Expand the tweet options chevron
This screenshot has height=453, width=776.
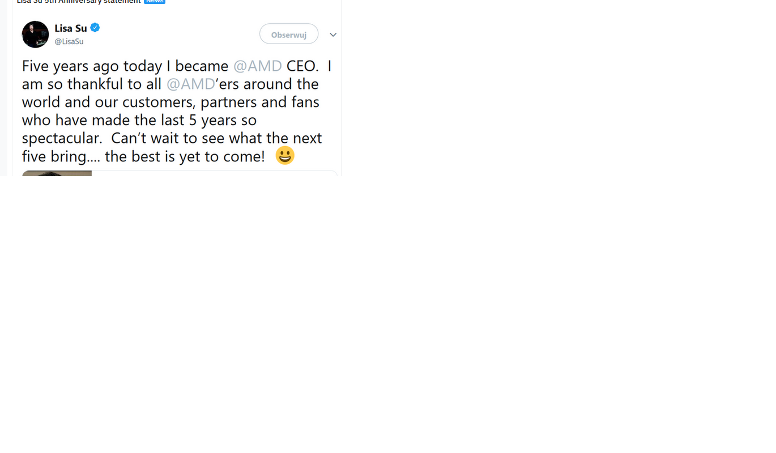coord(333,35)
